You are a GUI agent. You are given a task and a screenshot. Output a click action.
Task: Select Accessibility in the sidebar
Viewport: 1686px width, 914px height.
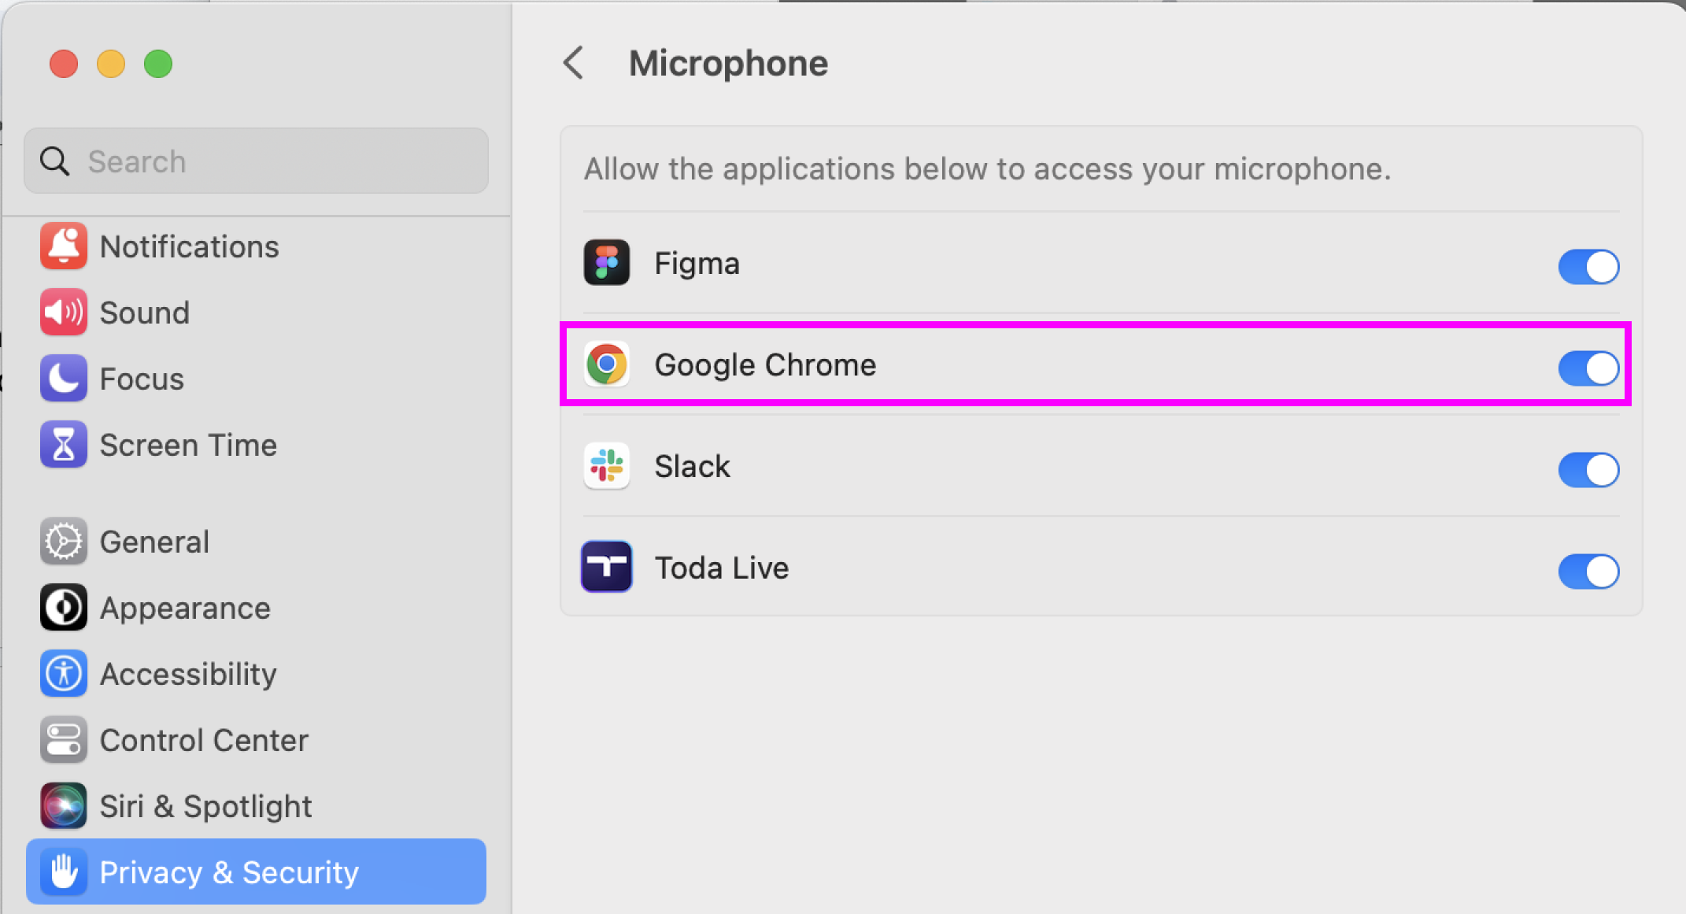pos(187,674)
